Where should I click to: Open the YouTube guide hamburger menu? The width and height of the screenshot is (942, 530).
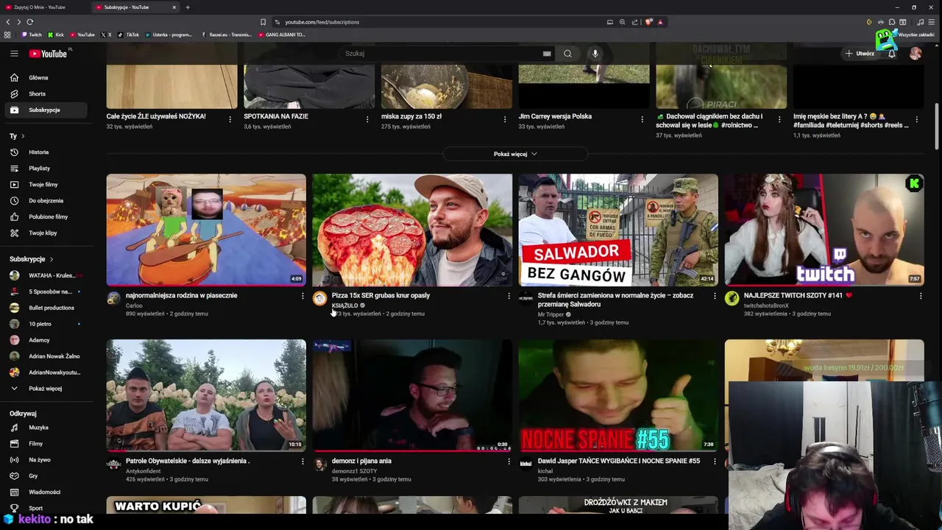point(14,53)
